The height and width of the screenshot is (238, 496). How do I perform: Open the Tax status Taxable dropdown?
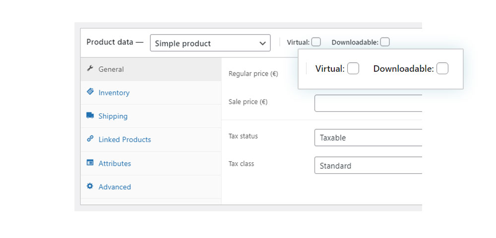pyautogui.click(x=369, y=138)
